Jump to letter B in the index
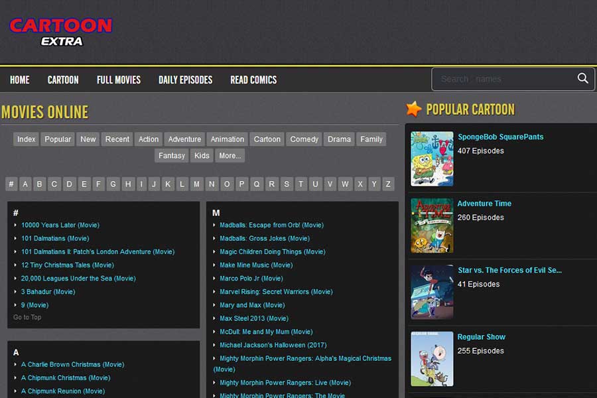 tap(40, 184)
